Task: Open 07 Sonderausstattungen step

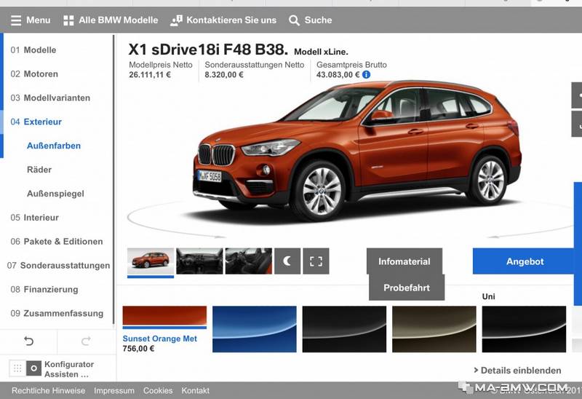Action: [58, 265]
